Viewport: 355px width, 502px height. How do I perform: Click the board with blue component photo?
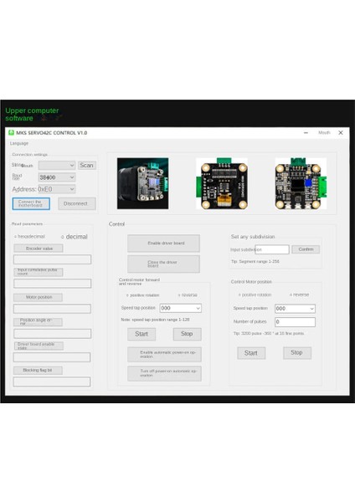[301, 183]
